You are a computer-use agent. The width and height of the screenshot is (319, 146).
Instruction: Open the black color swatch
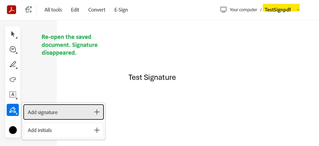(x=13, y=130)
